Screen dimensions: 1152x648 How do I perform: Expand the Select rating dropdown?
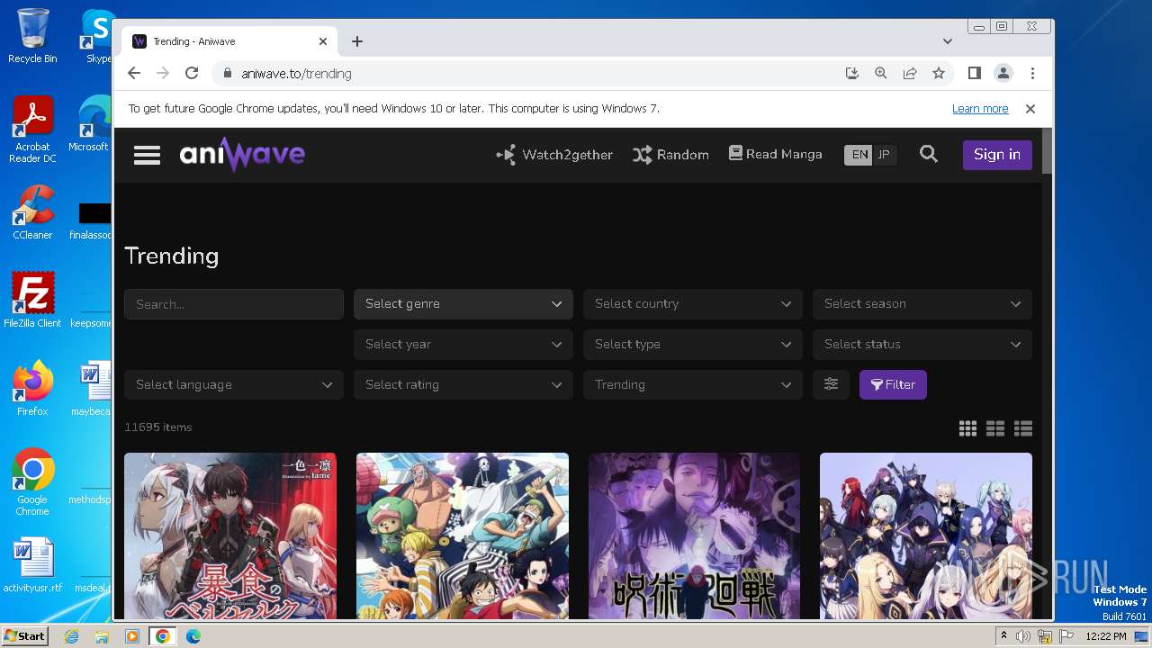[x=463, y=385]
